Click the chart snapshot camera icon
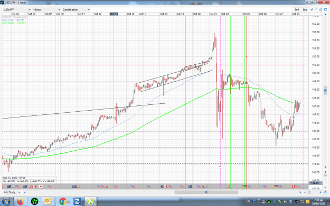The height and width of the screenshot is (206, 330). click(x=320, y=9)
